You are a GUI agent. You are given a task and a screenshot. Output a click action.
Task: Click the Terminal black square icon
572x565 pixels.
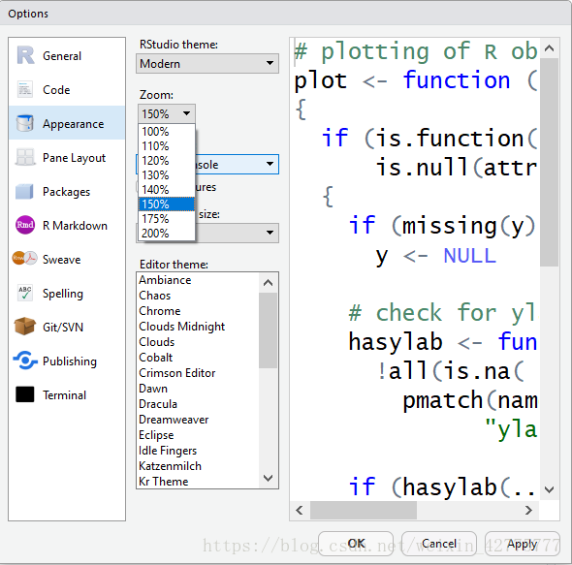pyautogui.click(x=25, y=394)
